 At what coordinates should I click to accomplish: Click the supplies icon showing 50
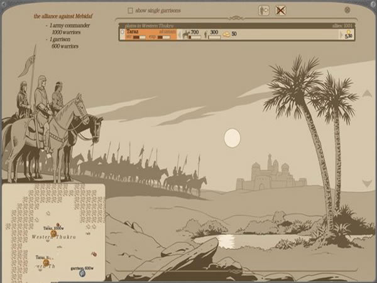[x=226, y=34]
